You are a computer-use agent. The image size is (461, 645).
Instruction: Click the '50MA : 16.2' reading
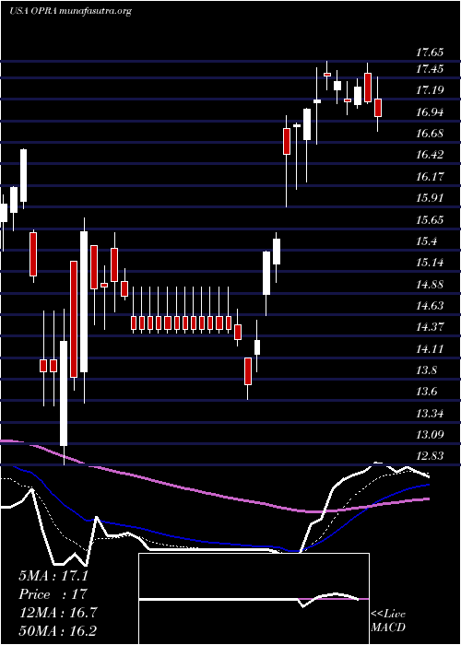[58, 630]
